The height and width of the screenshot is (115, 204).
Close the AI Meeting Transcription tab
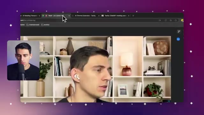(x=39, y=16)
